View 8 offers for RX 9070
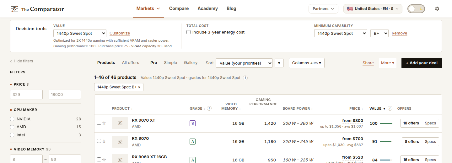 click(412, 142)
